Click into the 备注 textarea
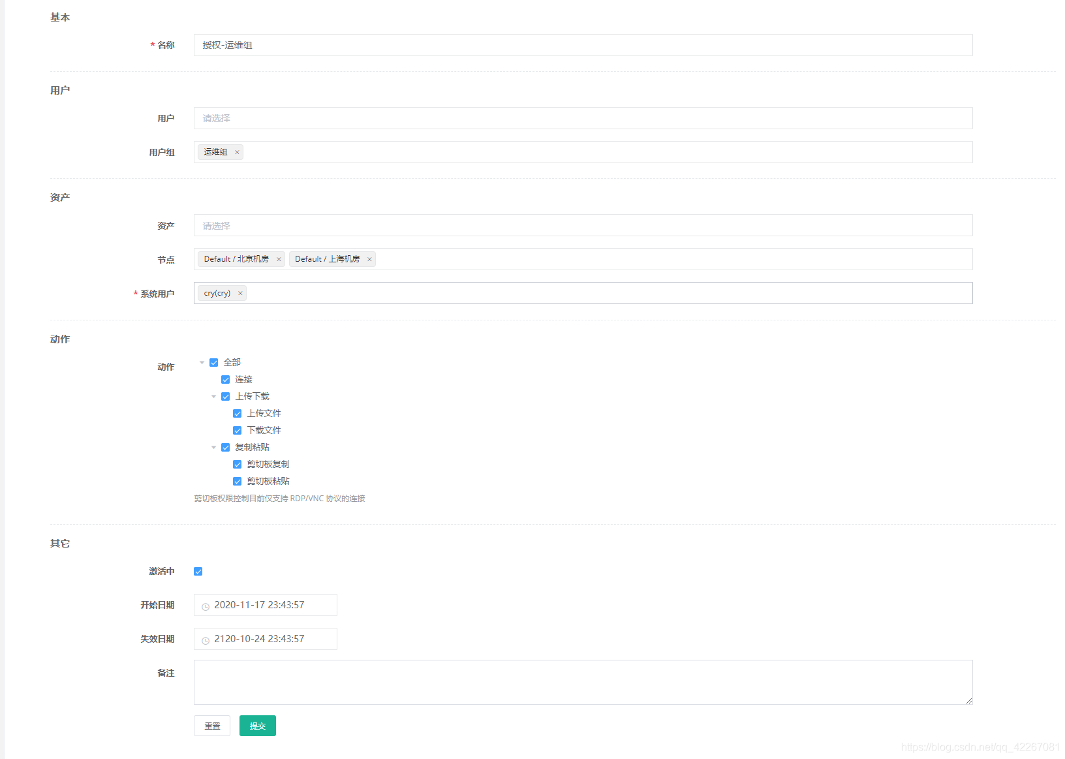Image resolution: width=1065 pixels, height=759 pixels. pos(583,682)
